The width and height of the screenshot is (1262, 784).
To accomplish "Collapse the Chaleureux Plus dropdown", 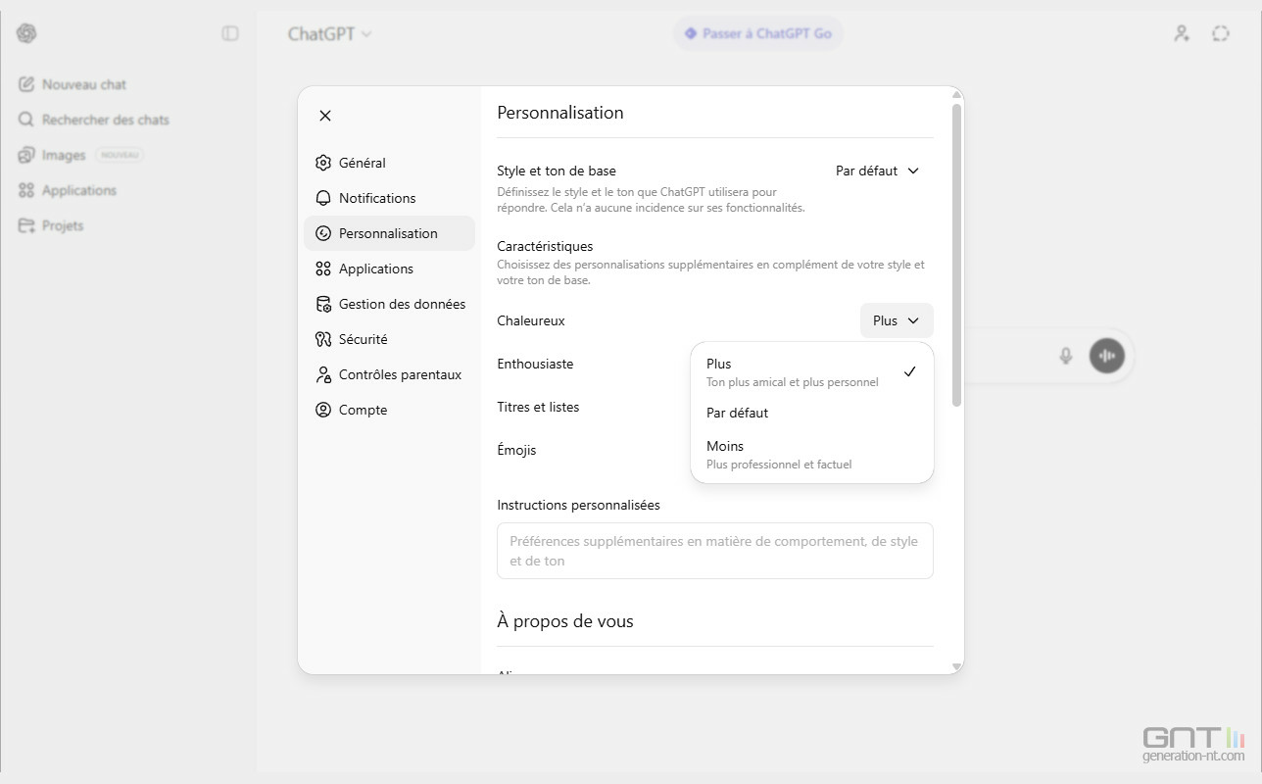I will (x=896, y=320).
